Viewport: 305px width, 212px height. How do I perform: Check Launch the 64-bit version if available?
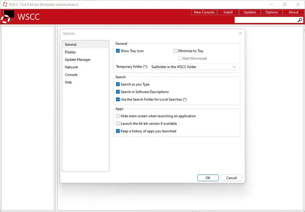tap(118, 124)
